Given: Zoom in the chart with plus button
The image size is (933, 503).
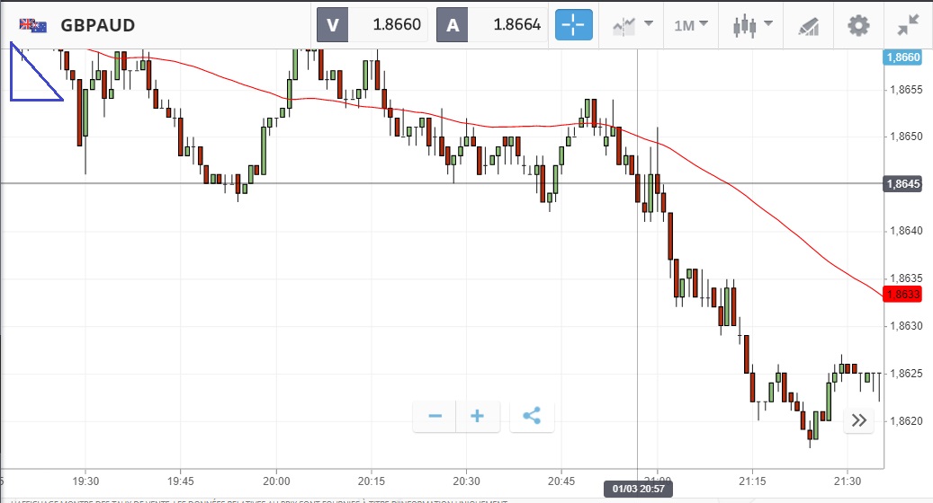Looking at the screenshot, I should pos(478,417).
